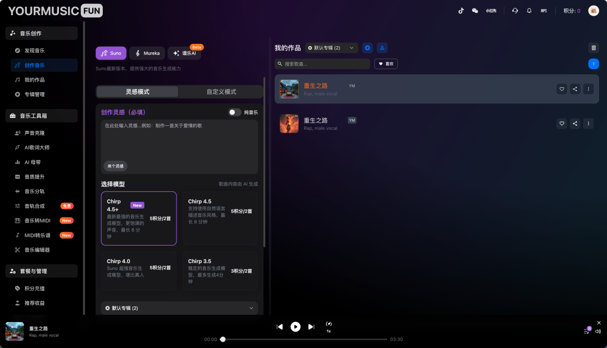Collapse the 音乐工具箱 sidebar section

pyautogui.click(x=42, y=116)
